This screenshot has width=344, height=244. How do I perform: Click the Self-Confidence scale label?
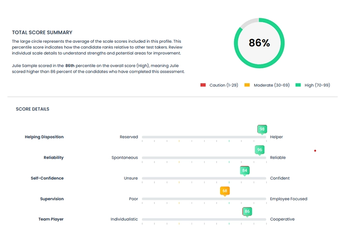[47, 179]
